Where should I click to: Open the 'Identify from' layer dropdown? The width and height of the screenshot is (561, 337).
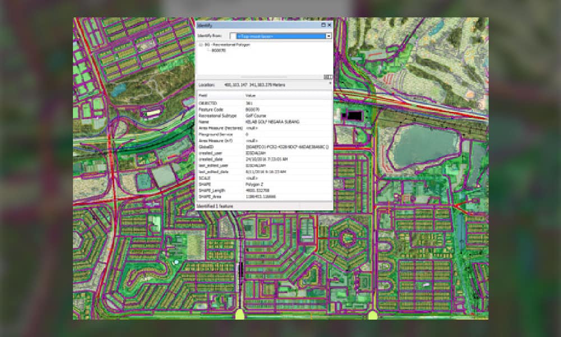pos(329,36)
